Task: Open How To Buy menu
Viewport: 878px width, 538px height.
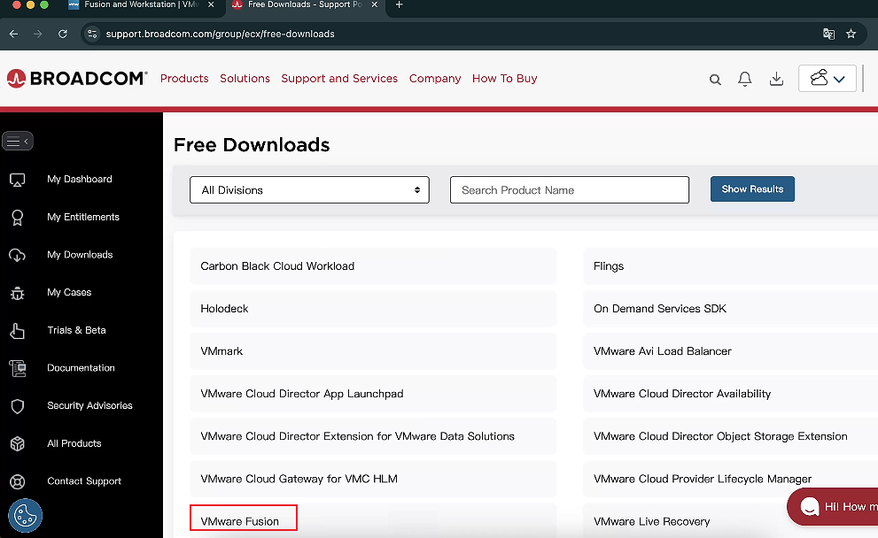Action: 504,78
